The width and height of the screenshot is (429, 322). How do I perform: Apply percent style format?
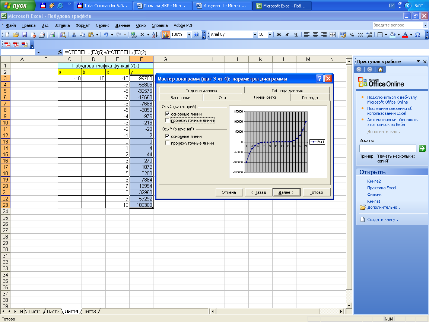352,35
